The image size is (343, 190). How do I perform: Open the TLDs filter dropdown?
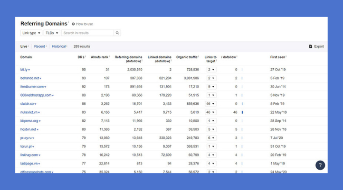52,33
